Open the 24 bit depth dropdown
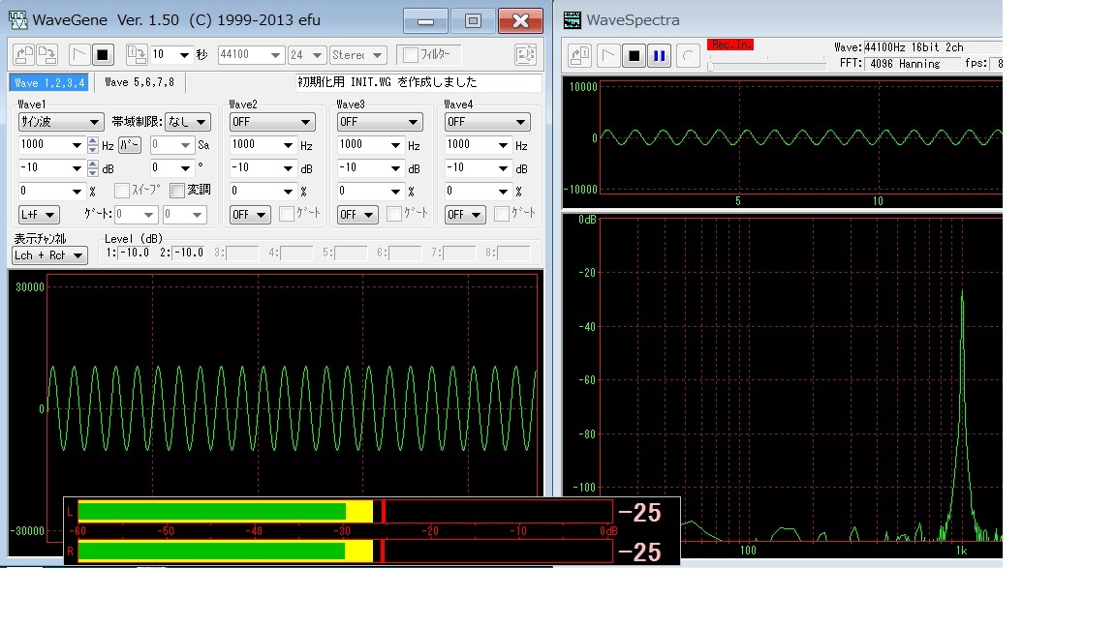1116x627 pixels. [307, 55]
